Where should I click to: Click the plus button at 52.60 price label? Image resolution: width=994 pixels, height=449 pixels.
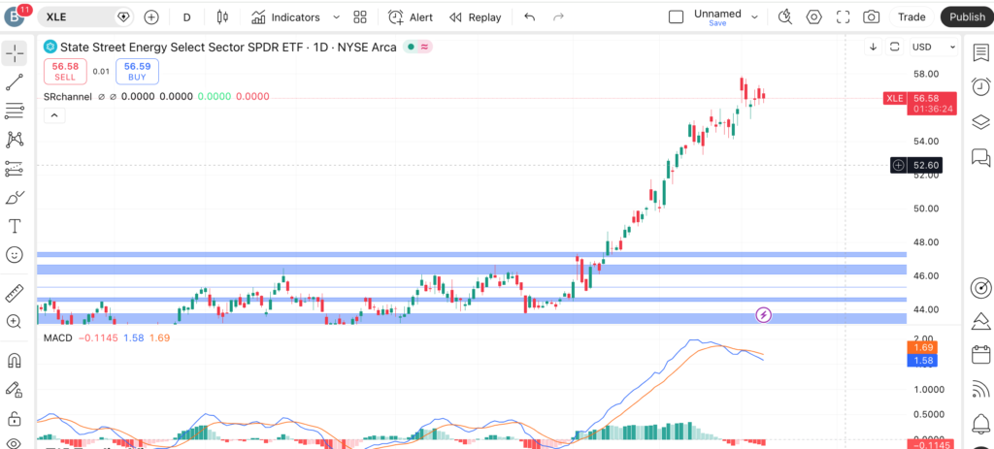[898, 165]
